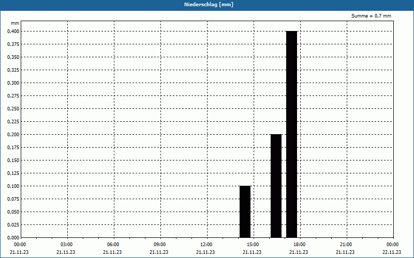Click the 06:00 time axis label
Viewport: 414px width, 258px height.
(113, 245)
